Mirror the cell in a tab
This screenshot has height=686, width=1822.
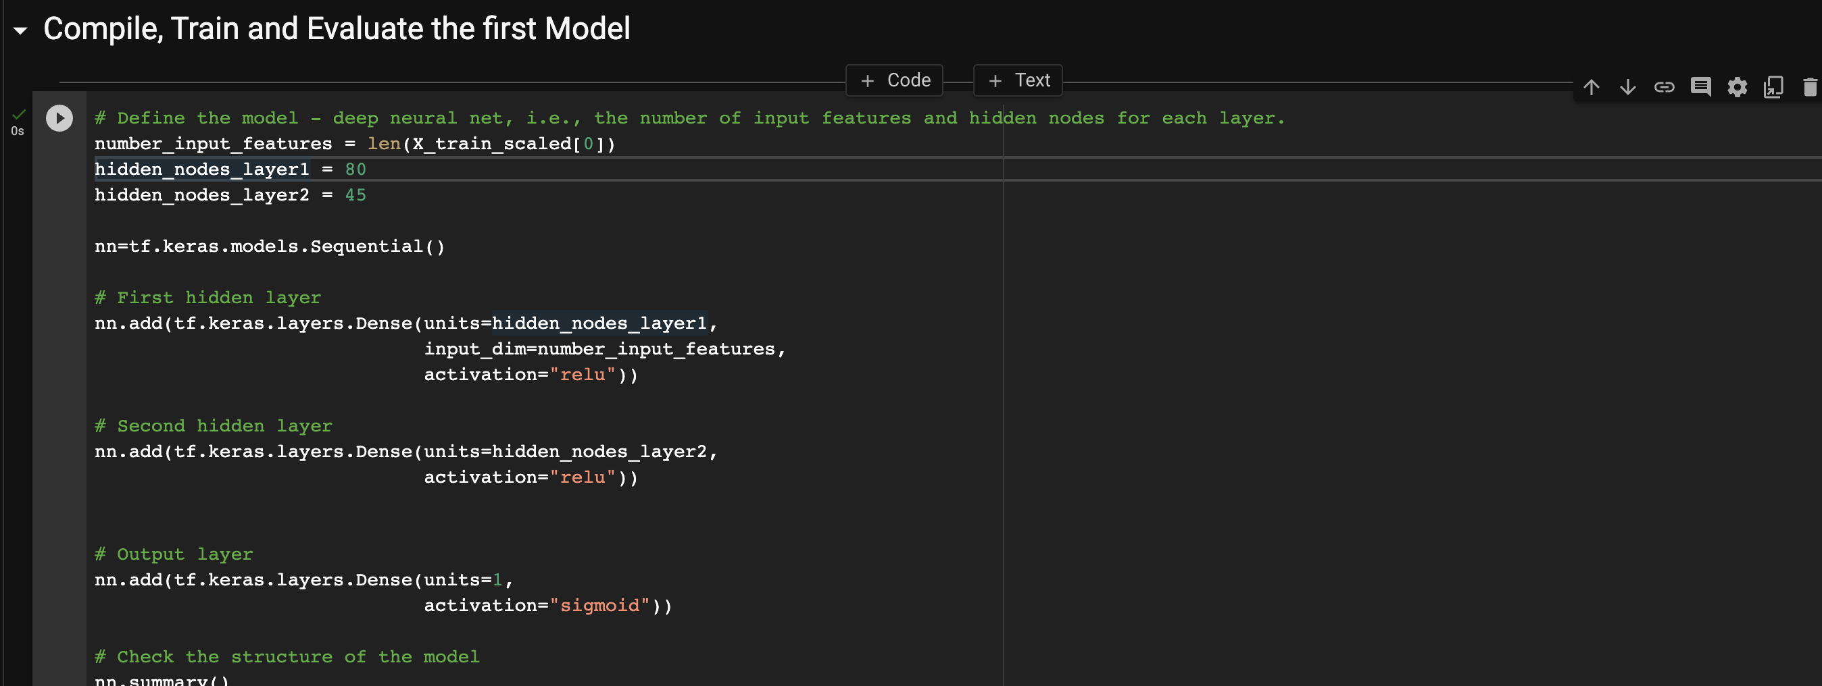click(x=1774, y=87)
